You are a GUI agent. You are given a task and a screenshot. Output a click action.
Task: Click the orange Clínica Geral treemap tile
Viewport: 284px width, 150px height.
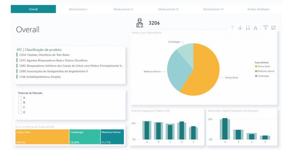(42, 137)
